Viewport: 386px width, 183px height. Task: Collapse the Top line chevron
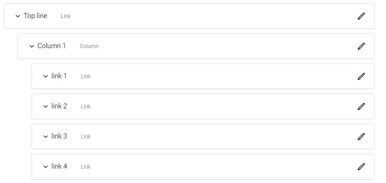pos(18,16)
